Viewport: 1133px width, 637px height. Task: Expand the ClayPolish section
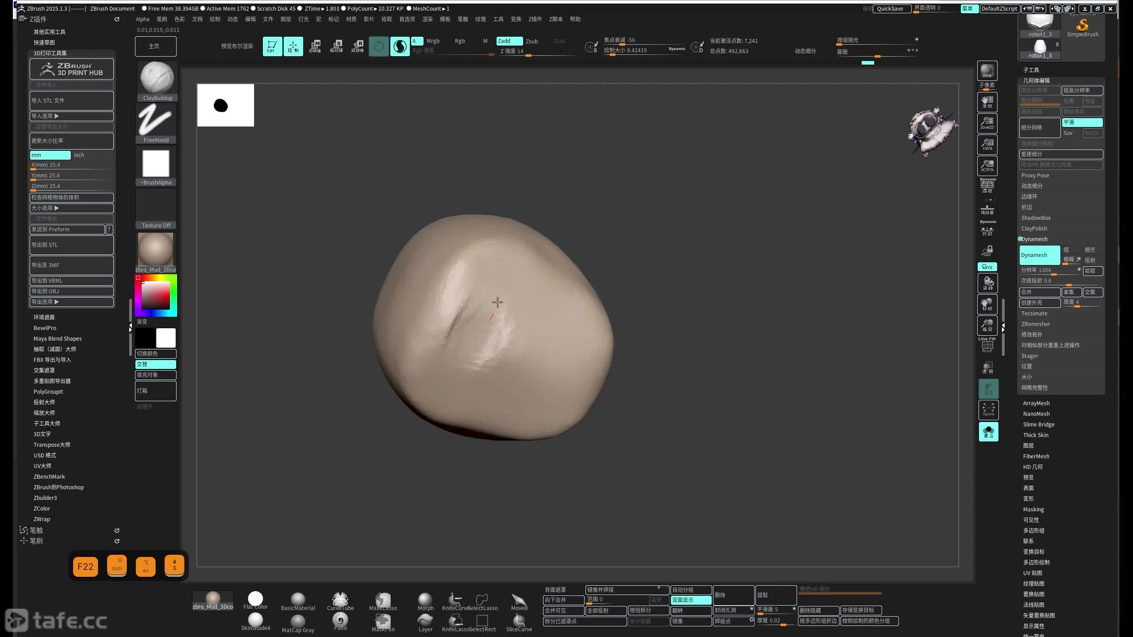pos(1034,228)
